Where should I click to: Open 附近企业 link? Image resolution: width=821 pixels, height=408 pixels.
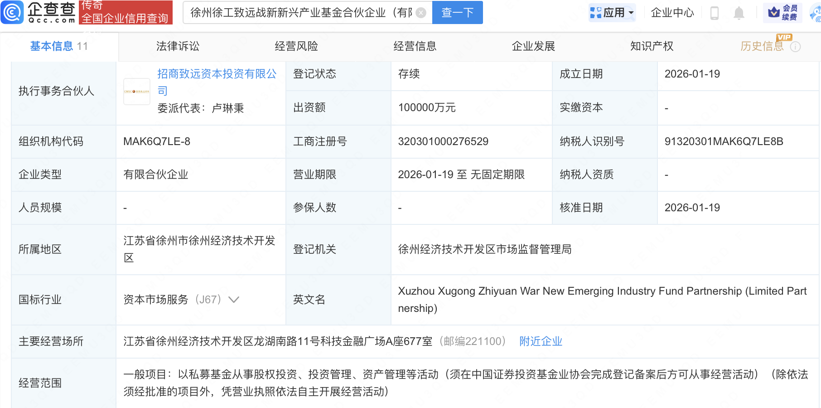pos(541,341)
